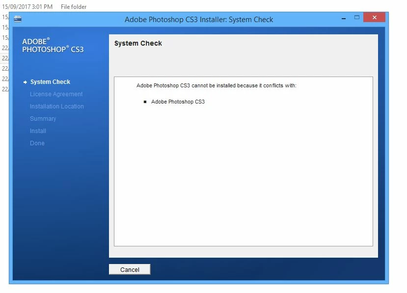The width and height of the screenshot is (407, 293).
Task: Click the installer icon in title bar
Action: pos(18,19)
